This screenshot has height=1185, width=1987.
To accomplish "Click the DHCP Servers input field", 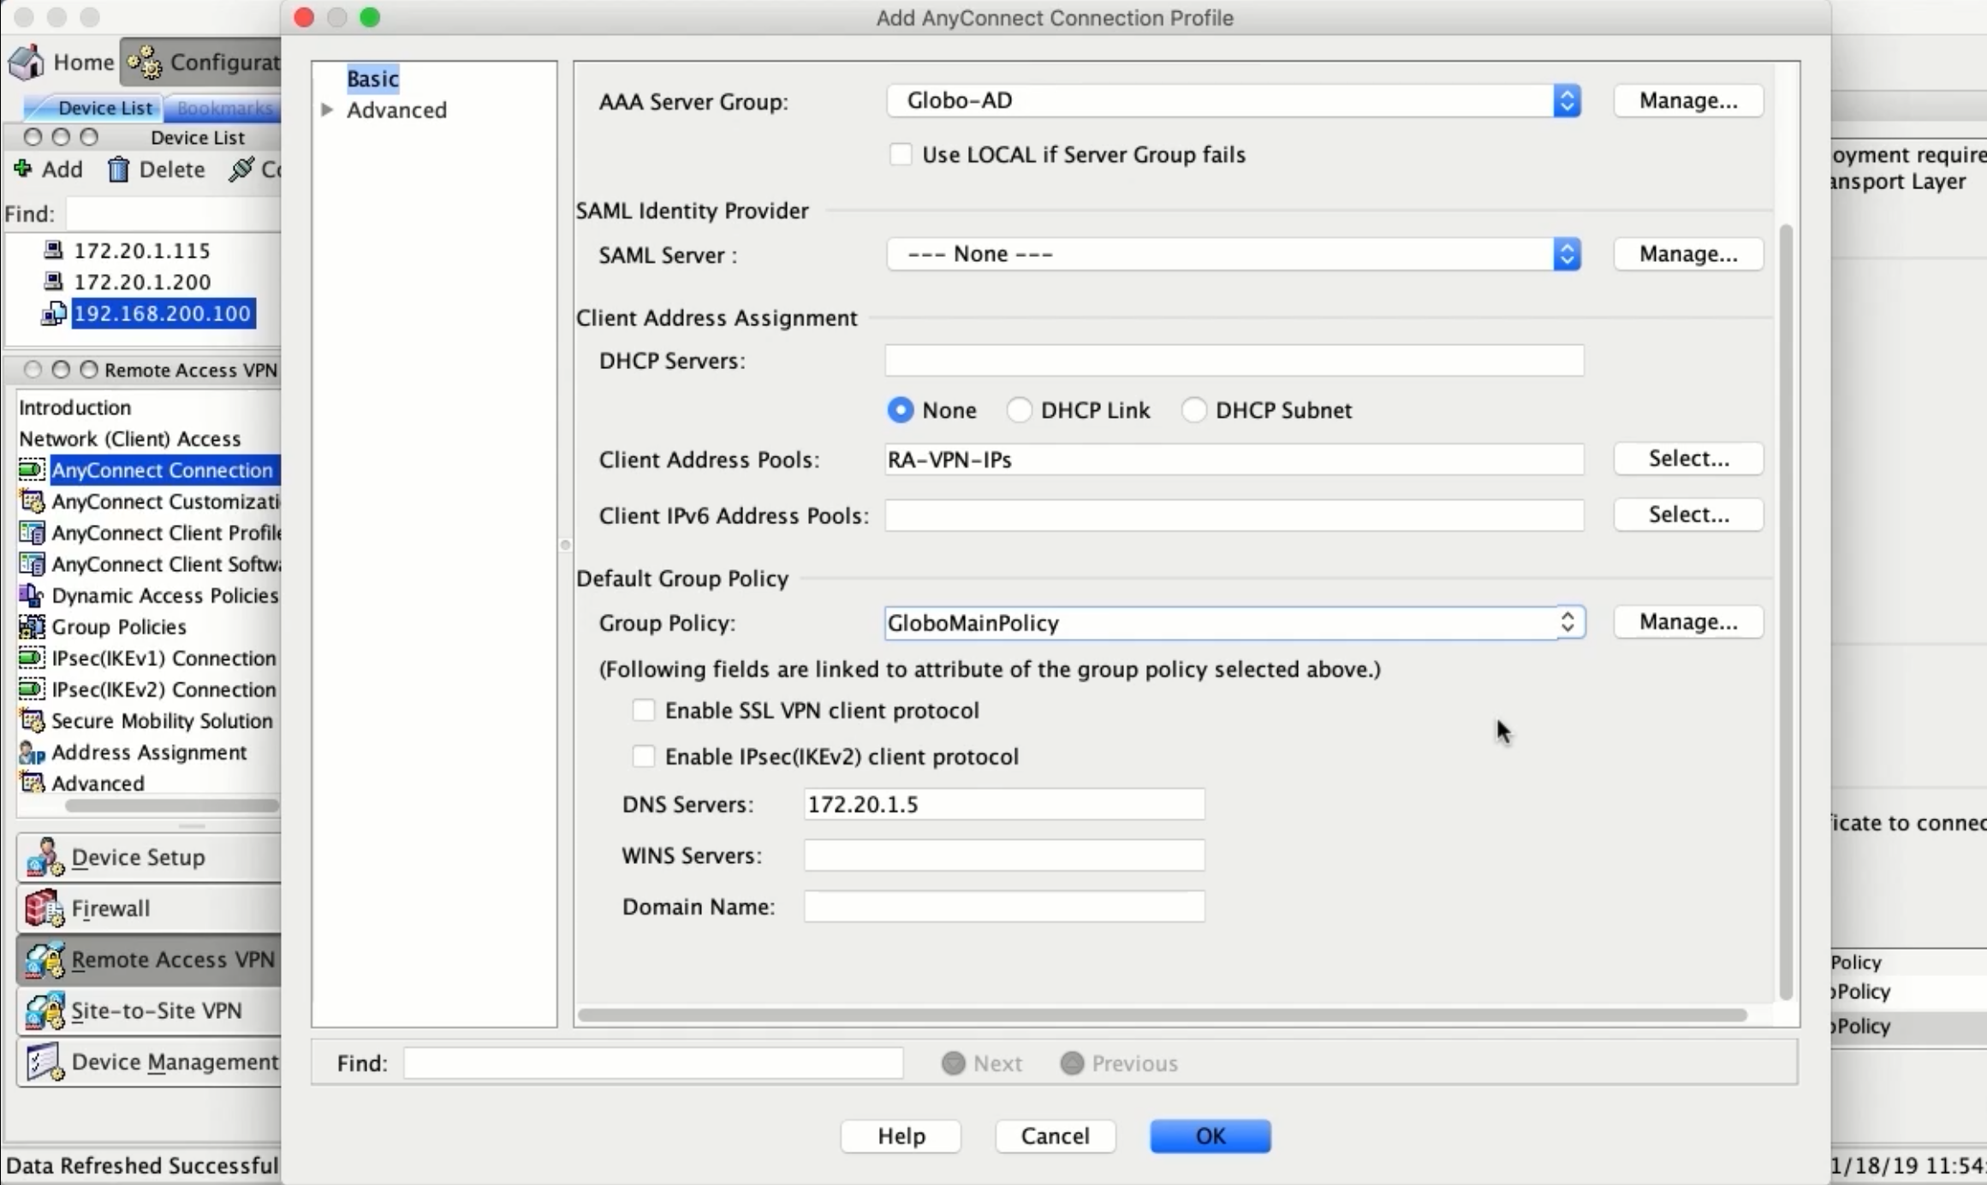I will coord(1234,360).
